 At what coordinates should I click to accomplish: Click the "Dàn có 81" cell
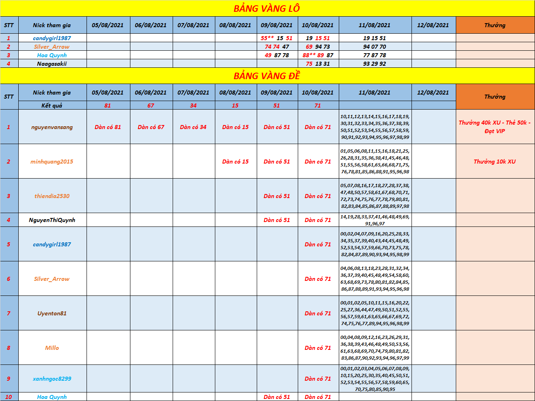(108, 127)
